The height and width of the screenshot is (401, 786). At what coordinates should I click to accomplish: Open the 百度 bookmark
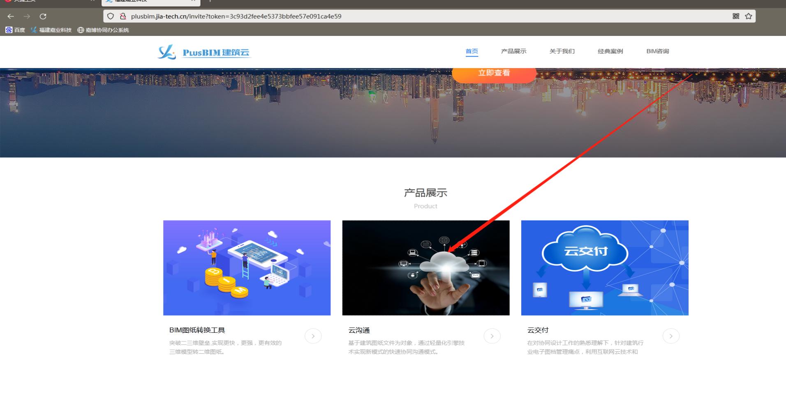[x=15, y=30]
